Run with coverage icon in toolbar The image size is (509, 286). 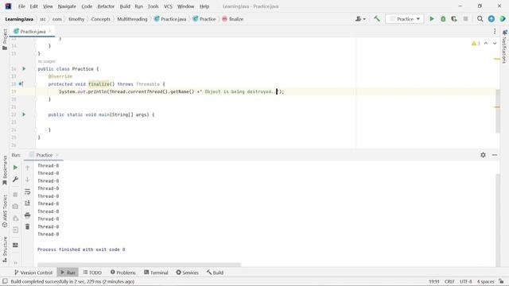pyautogui.click(x=454, y=19)
